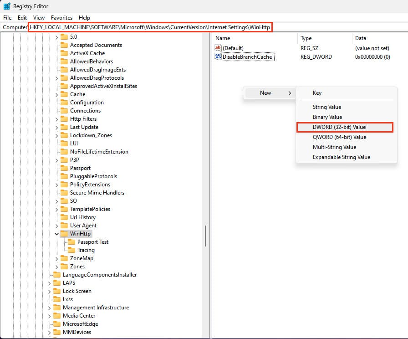Click the DisableBranchCache DWORD value icon
Viewport: 408px width, 339px height.
point(218,57)
